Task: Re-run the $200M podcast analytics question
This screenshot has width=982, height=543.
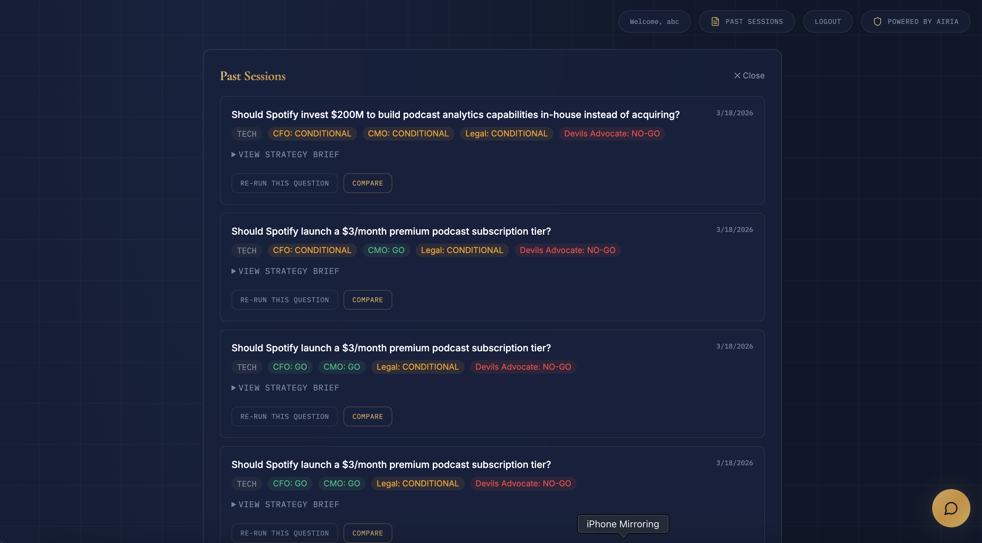Action: 284,183
